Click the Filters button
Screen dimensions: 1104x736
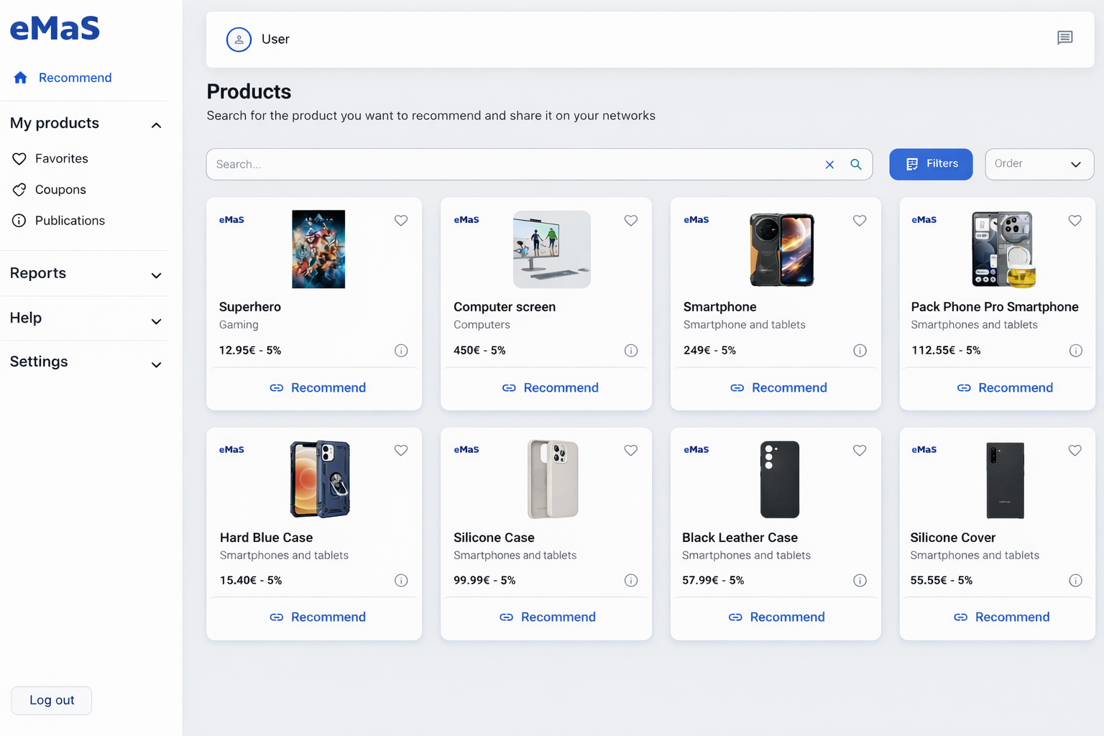click(x=931, y=164)
